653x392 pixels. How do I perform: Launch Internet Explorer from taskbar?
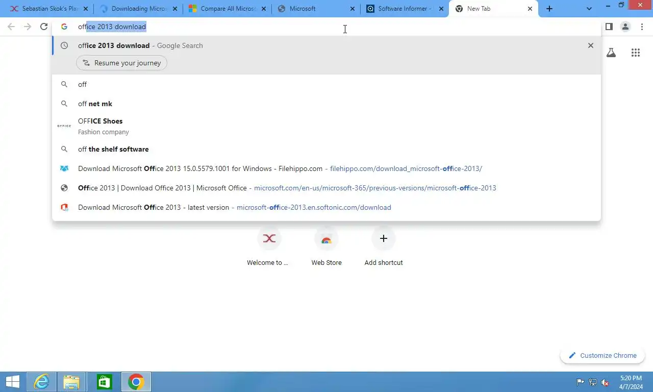tap(41, 382)
